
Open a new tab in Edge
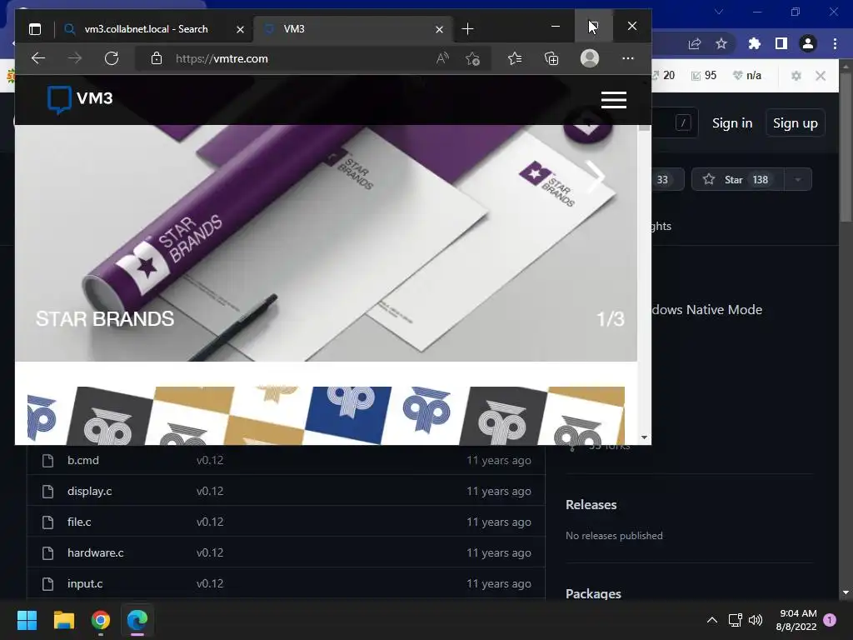tap(467, 29)
